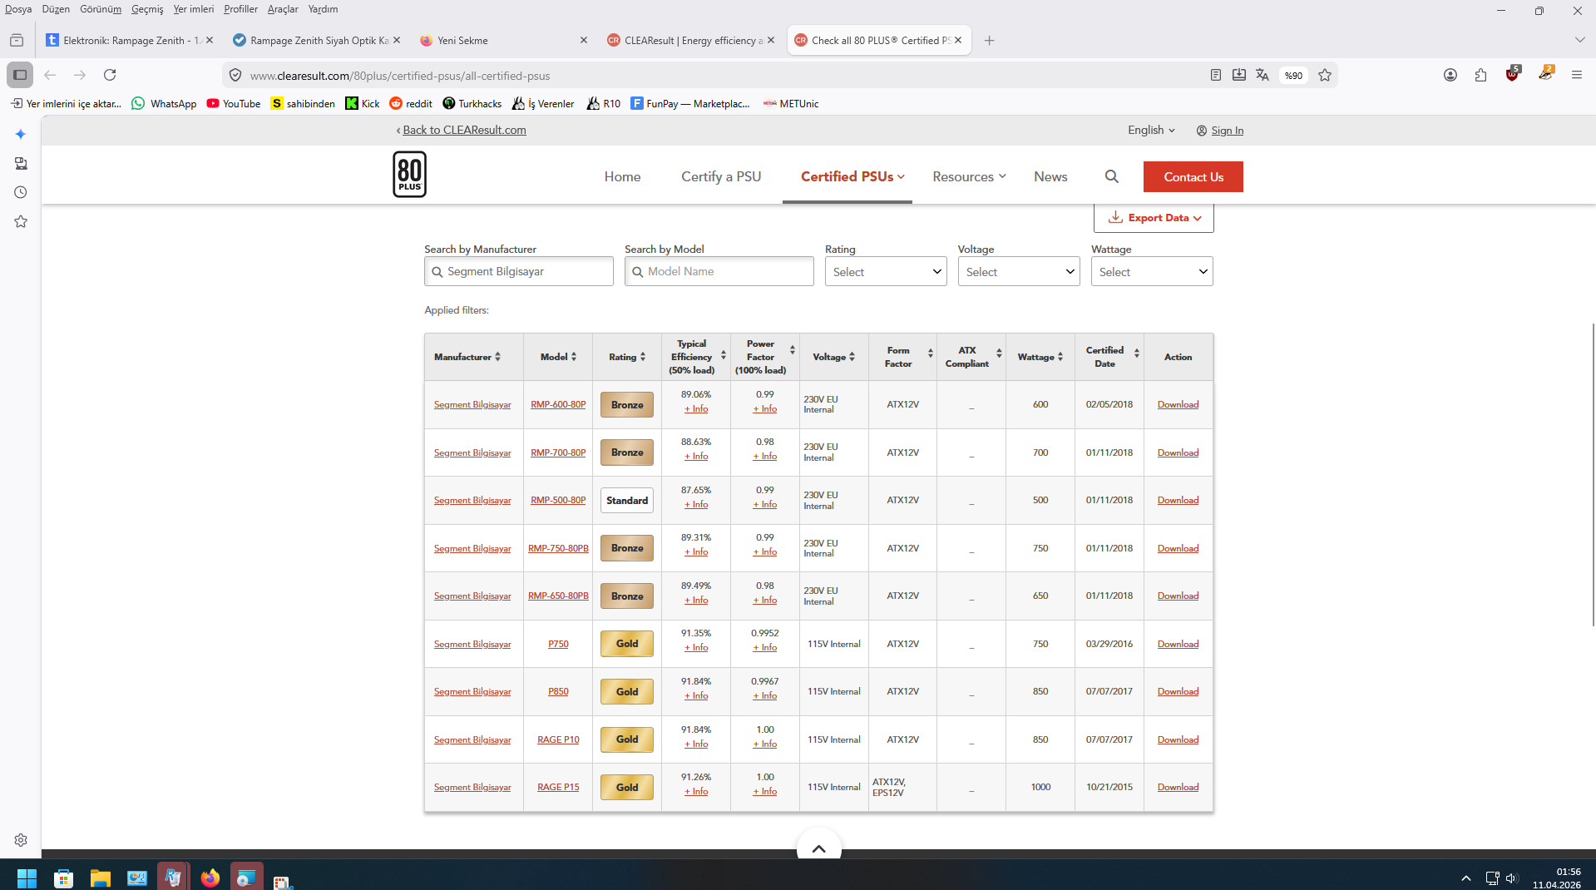Open the Home navigation item
The image size is (1596, 890).
[622, 176]
